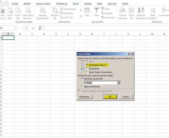The width and height of the screenshot is (169, 138).
Task: Expand the From Other Sources dropdown
Action: [x=28, y=18]
